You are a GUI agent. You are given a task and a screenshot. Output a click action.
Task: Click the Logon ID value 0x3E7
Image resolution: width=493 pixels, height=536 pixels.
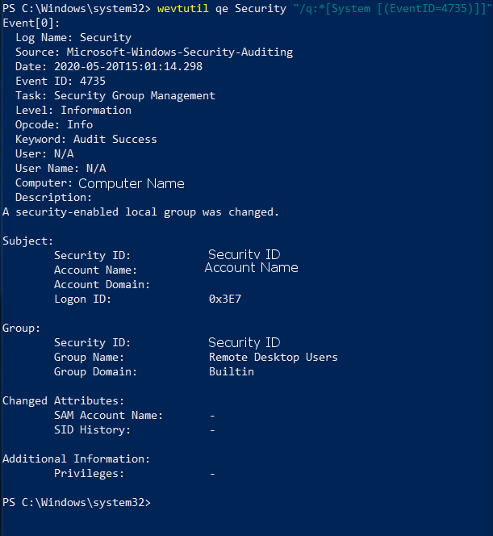(225, 299)
